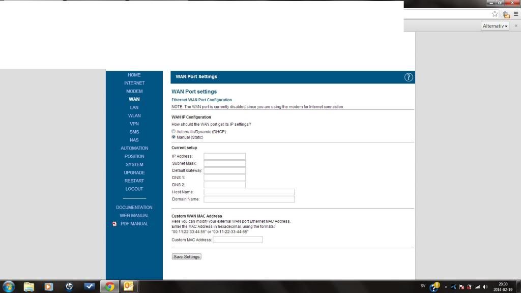
Task: Click the Save Settings button
Action: click(x=187, y=257)
